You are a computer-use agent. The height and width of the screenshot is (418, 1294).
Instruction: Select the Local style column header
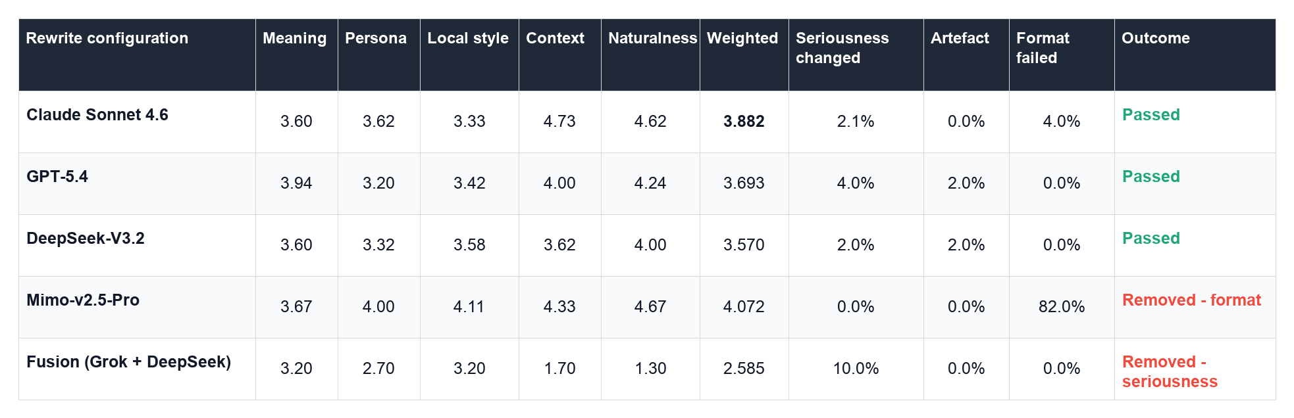tap(468, 38)
